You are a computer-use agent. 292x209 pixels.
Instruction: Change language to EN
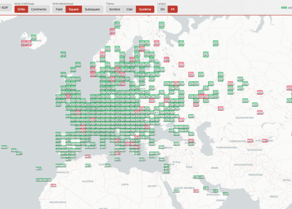(162, 9)
